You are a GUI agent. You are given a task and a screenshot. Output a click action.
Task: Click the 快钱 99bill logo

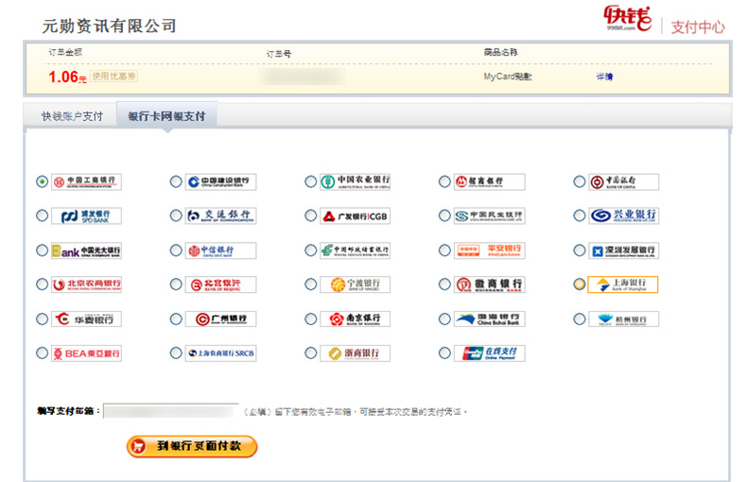pyautogui.click(x=627, y=19)
